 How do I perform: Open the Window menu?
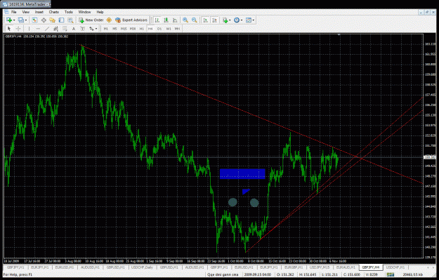pos(84,12)
